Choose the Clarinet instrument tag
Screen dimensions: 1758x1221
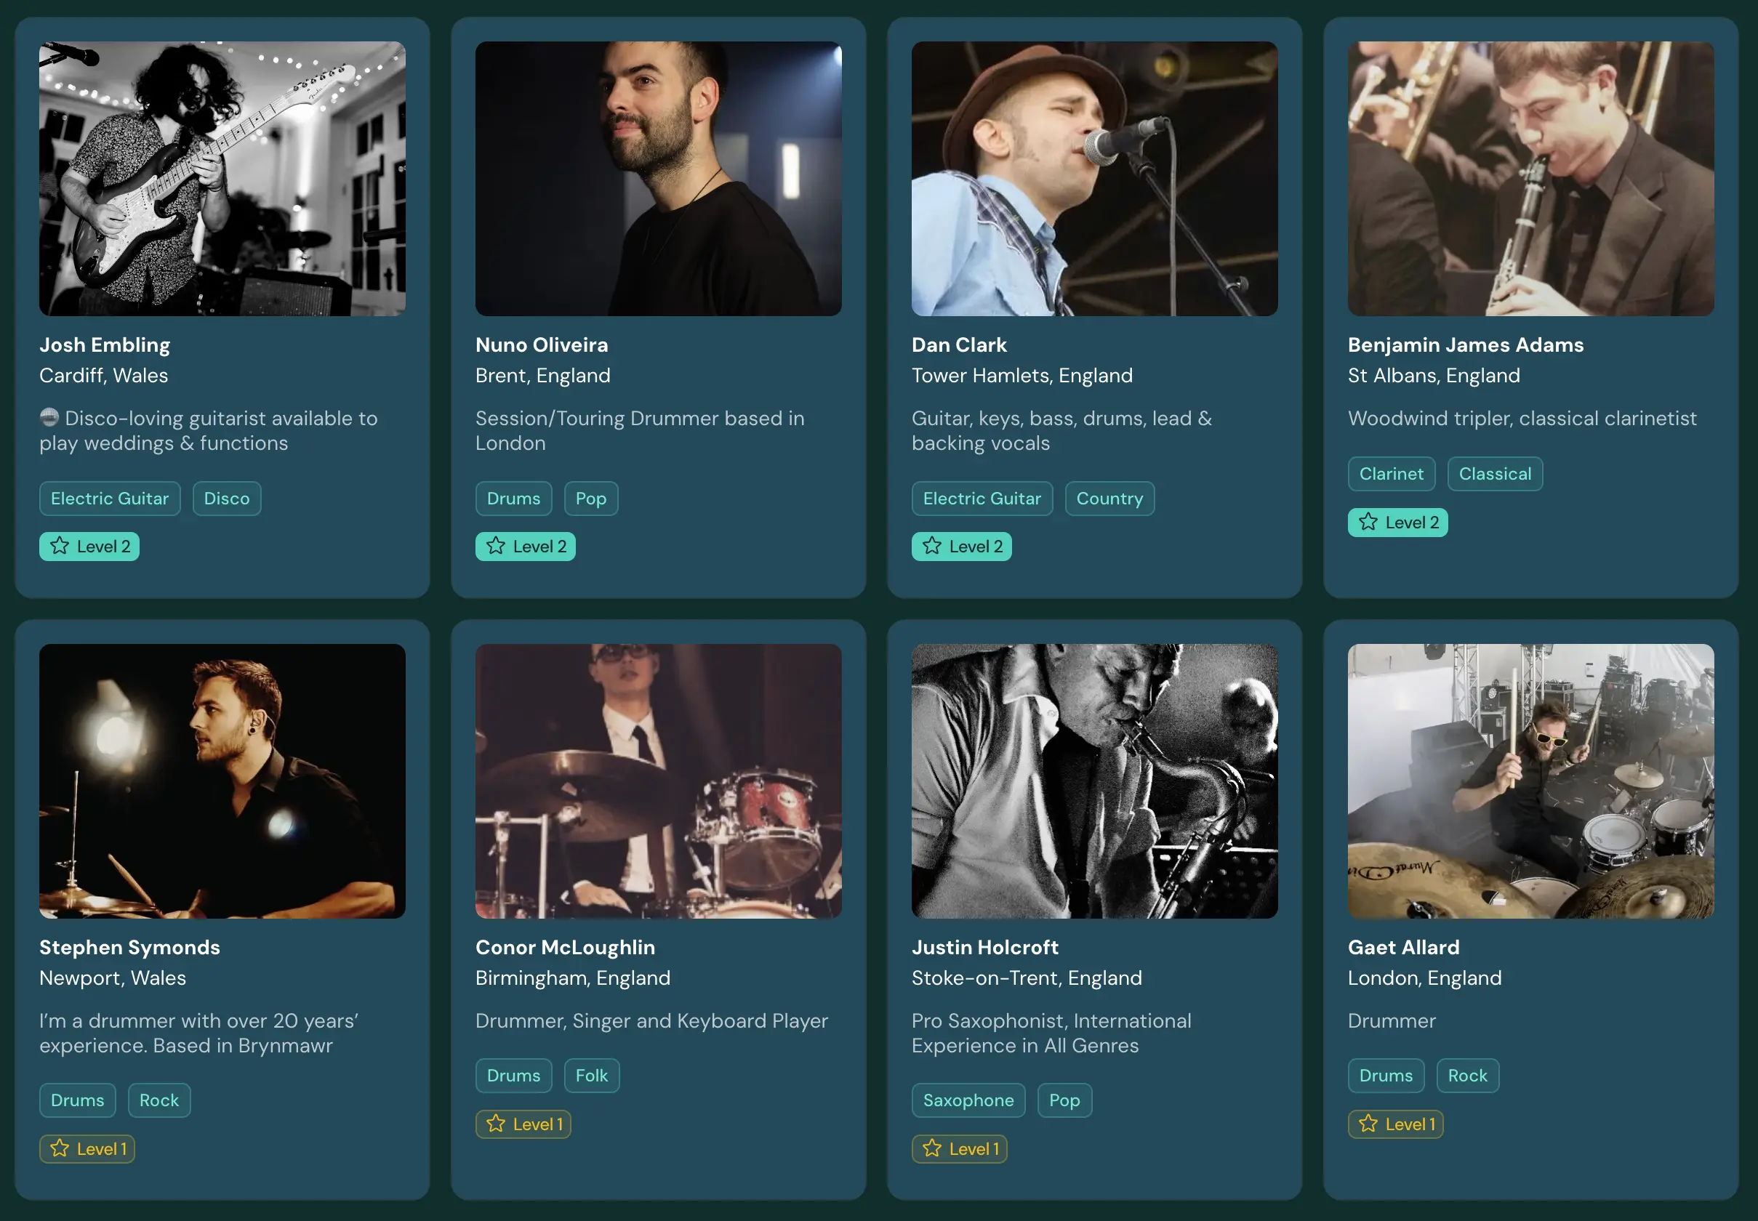1391,475
